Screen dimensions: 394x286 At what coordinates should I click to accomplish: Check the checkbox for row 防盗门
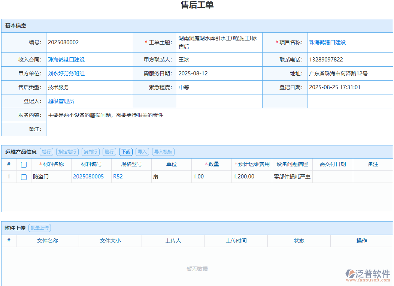click(24, 176)
